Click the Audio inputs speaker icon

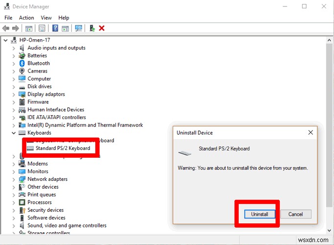[22, 48]
